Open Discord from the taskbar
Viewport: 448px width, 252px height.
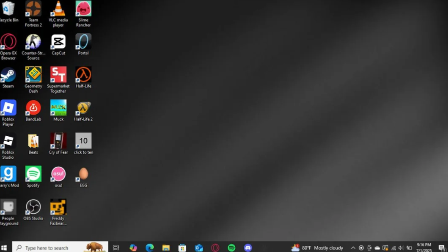248,248
